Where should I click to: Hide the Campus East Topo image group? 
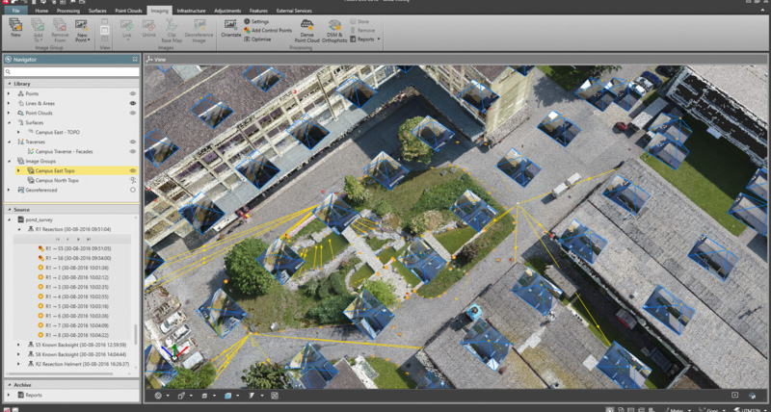click(133, 170)
